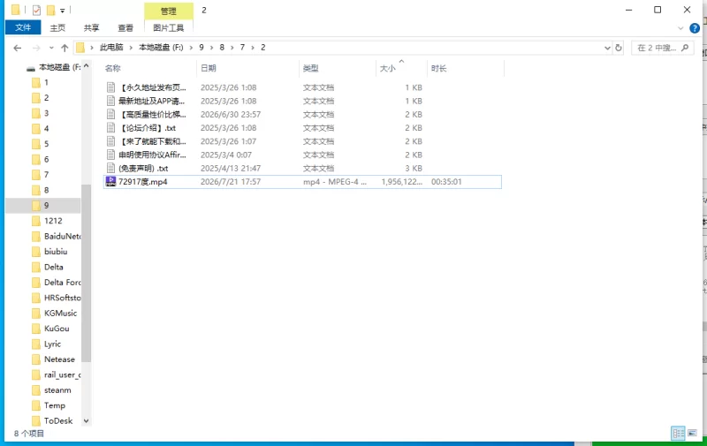This screenshot has height=446, width=707.
Task: Sort files by 类型 column header
Action: coord(311,68)
